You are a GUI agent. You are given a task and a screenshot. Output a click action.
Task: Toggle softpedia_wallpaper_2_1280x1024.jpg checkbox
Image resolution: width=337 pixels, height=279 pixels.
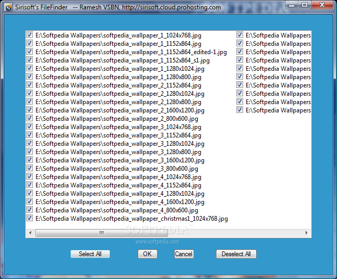click(x=29, y=93)
